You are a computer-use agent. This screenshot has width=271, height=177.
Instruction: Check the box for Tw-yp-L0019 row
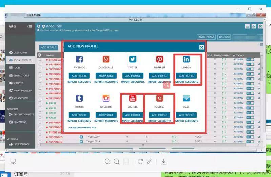(40, 142)
